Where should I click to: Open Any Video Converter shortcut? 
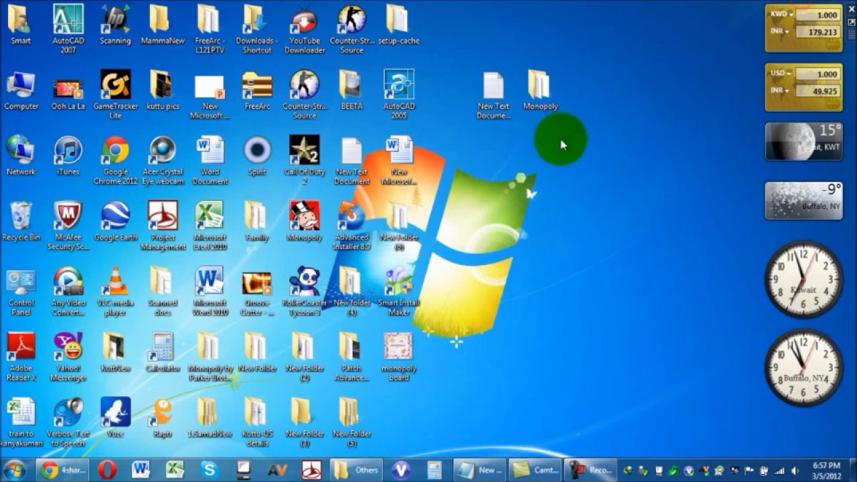pos(68,292)
